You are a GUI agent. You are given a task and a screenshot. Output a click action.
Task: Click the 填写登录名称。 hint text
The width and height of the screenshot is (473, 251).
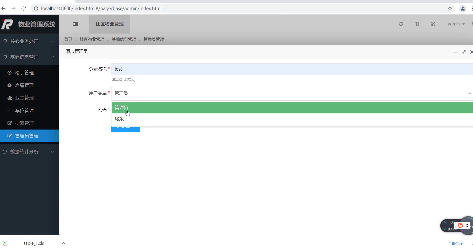click(124, 80)
